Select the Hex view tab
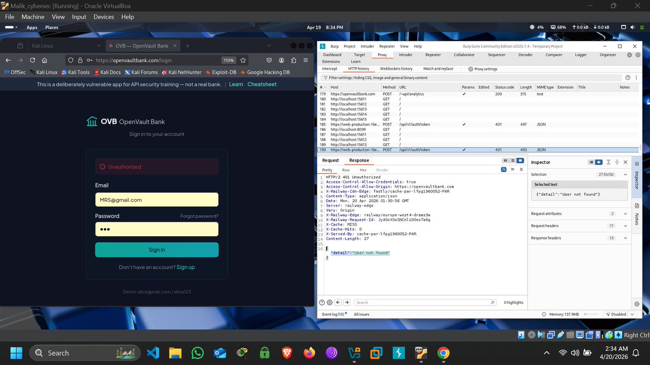Screen dimensions: 650x365 [363, 170]
